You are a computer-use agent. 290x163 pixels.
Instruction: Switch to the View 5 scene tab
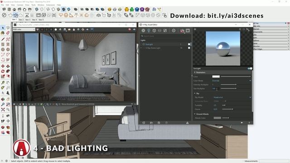(41, 19)
